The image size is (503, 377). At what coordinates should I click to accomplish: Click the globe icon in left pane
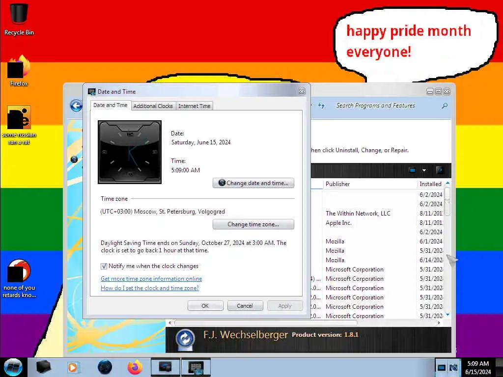[74, 160]
